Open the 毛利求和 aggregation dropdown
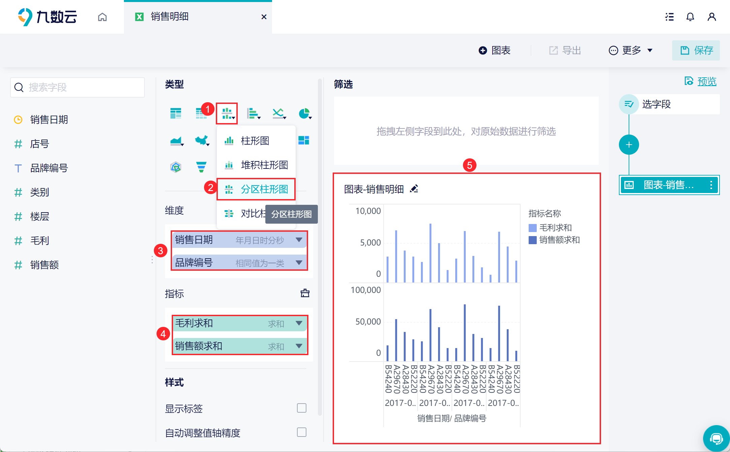This screenshot has height=452, width=730. click(299, 323)
